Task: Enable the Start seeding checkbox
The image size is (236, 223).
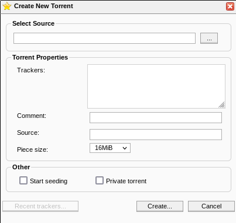Action: pos(23,180)
